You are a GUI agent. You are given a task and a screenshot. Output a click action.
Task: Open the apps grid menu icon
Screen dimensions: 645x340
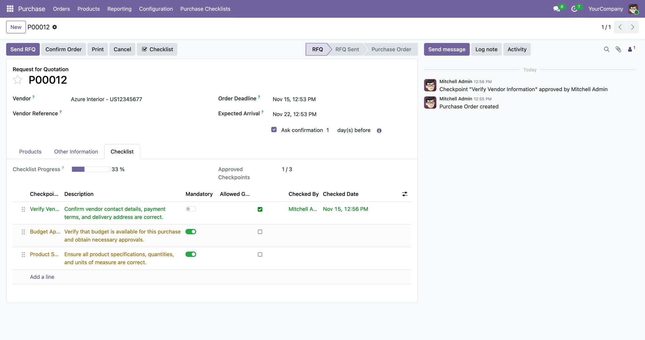click(x=10, y=9)
